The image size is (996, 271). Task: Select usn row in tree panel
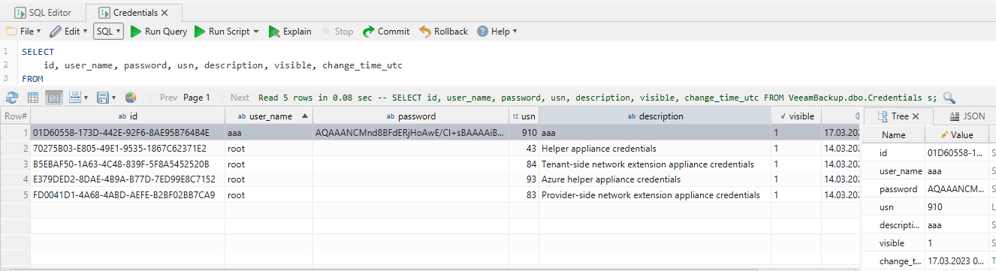point(930,207)
